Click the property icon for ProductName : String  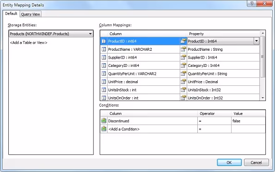coord(183,49)
